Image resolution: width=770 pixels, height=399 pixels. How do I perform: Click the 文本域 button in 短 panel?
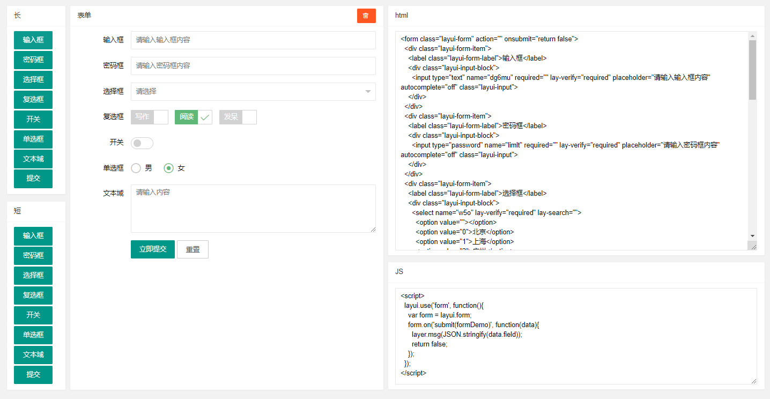point(33,354)
